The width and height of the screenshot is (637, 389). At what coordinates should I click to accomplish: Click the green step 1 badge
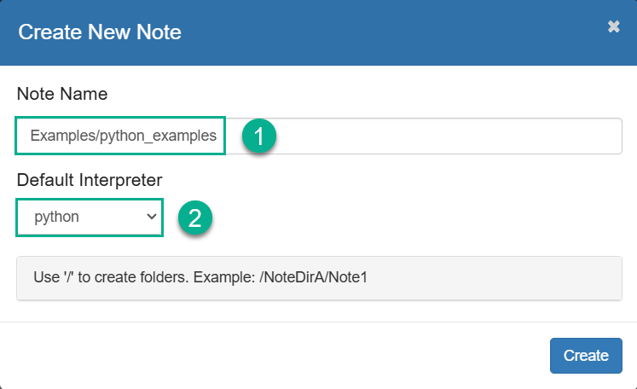[259, 136]
